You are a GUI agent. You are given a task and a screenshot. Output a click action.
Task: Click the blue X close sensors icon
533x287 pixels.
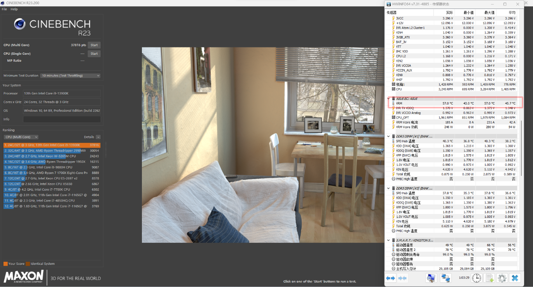click(x=515, y=278)
